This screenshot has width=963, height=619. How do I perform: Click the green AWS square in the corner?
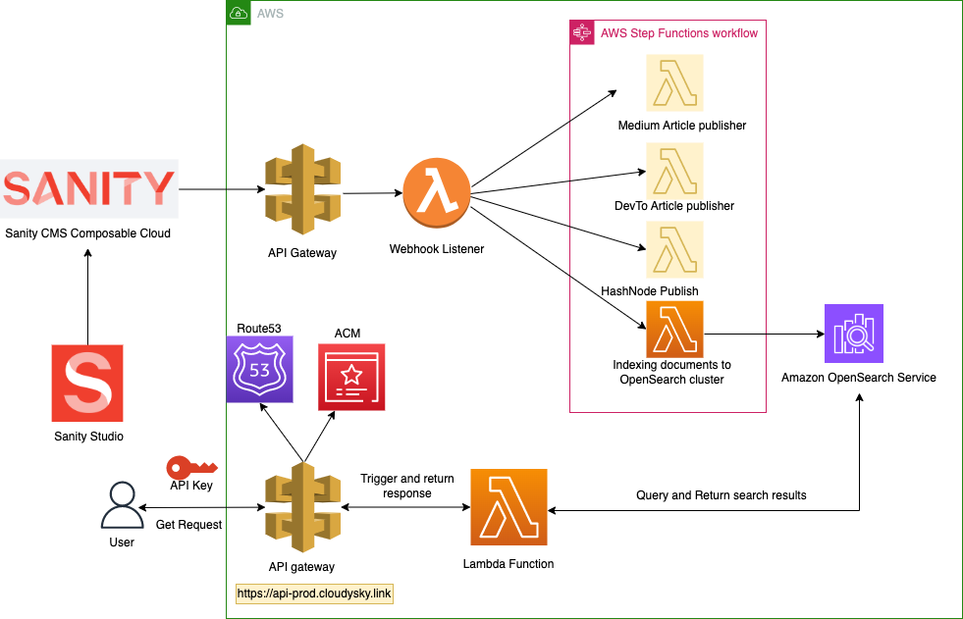coord(238,13)
